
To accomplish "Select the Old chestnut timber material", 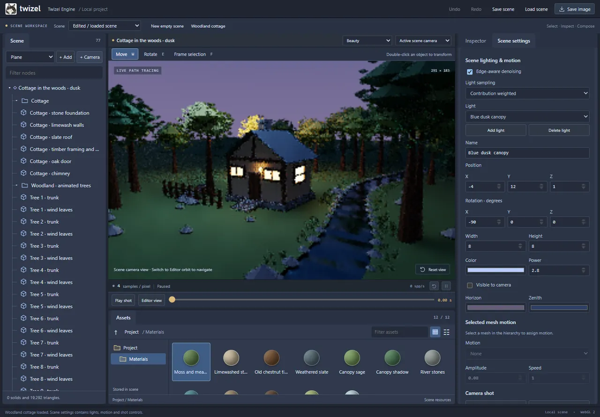I will (271, 357).
